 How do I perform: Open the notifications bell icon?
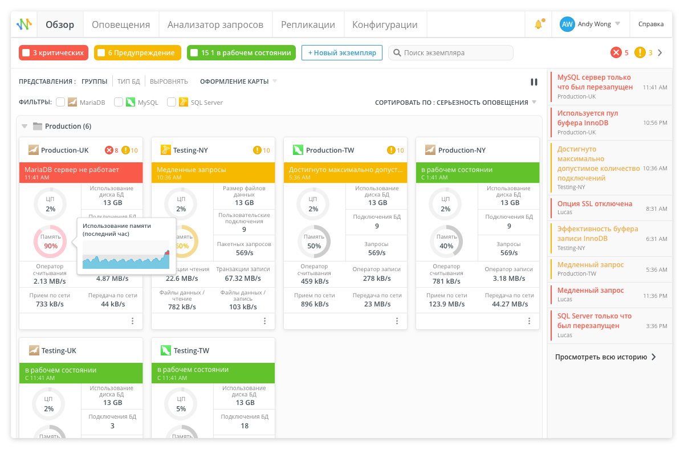(x=538, y=24)
